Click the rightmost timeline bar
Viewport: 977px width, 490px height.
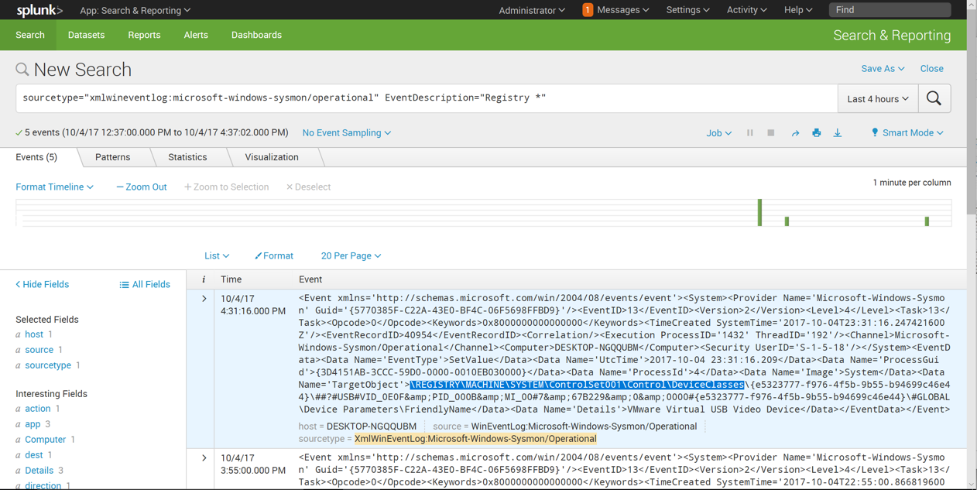point(927,221)
